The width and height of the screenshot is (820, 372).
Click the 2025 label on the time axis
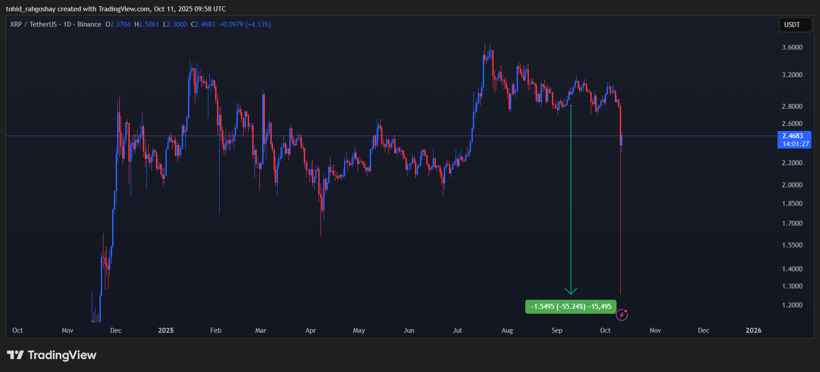point(166,330)
